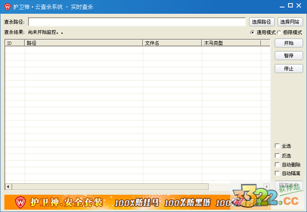This screenshot has height=212, width=307.
Task: Click the 开始 button to start scanning
Action: coord(289,43)
